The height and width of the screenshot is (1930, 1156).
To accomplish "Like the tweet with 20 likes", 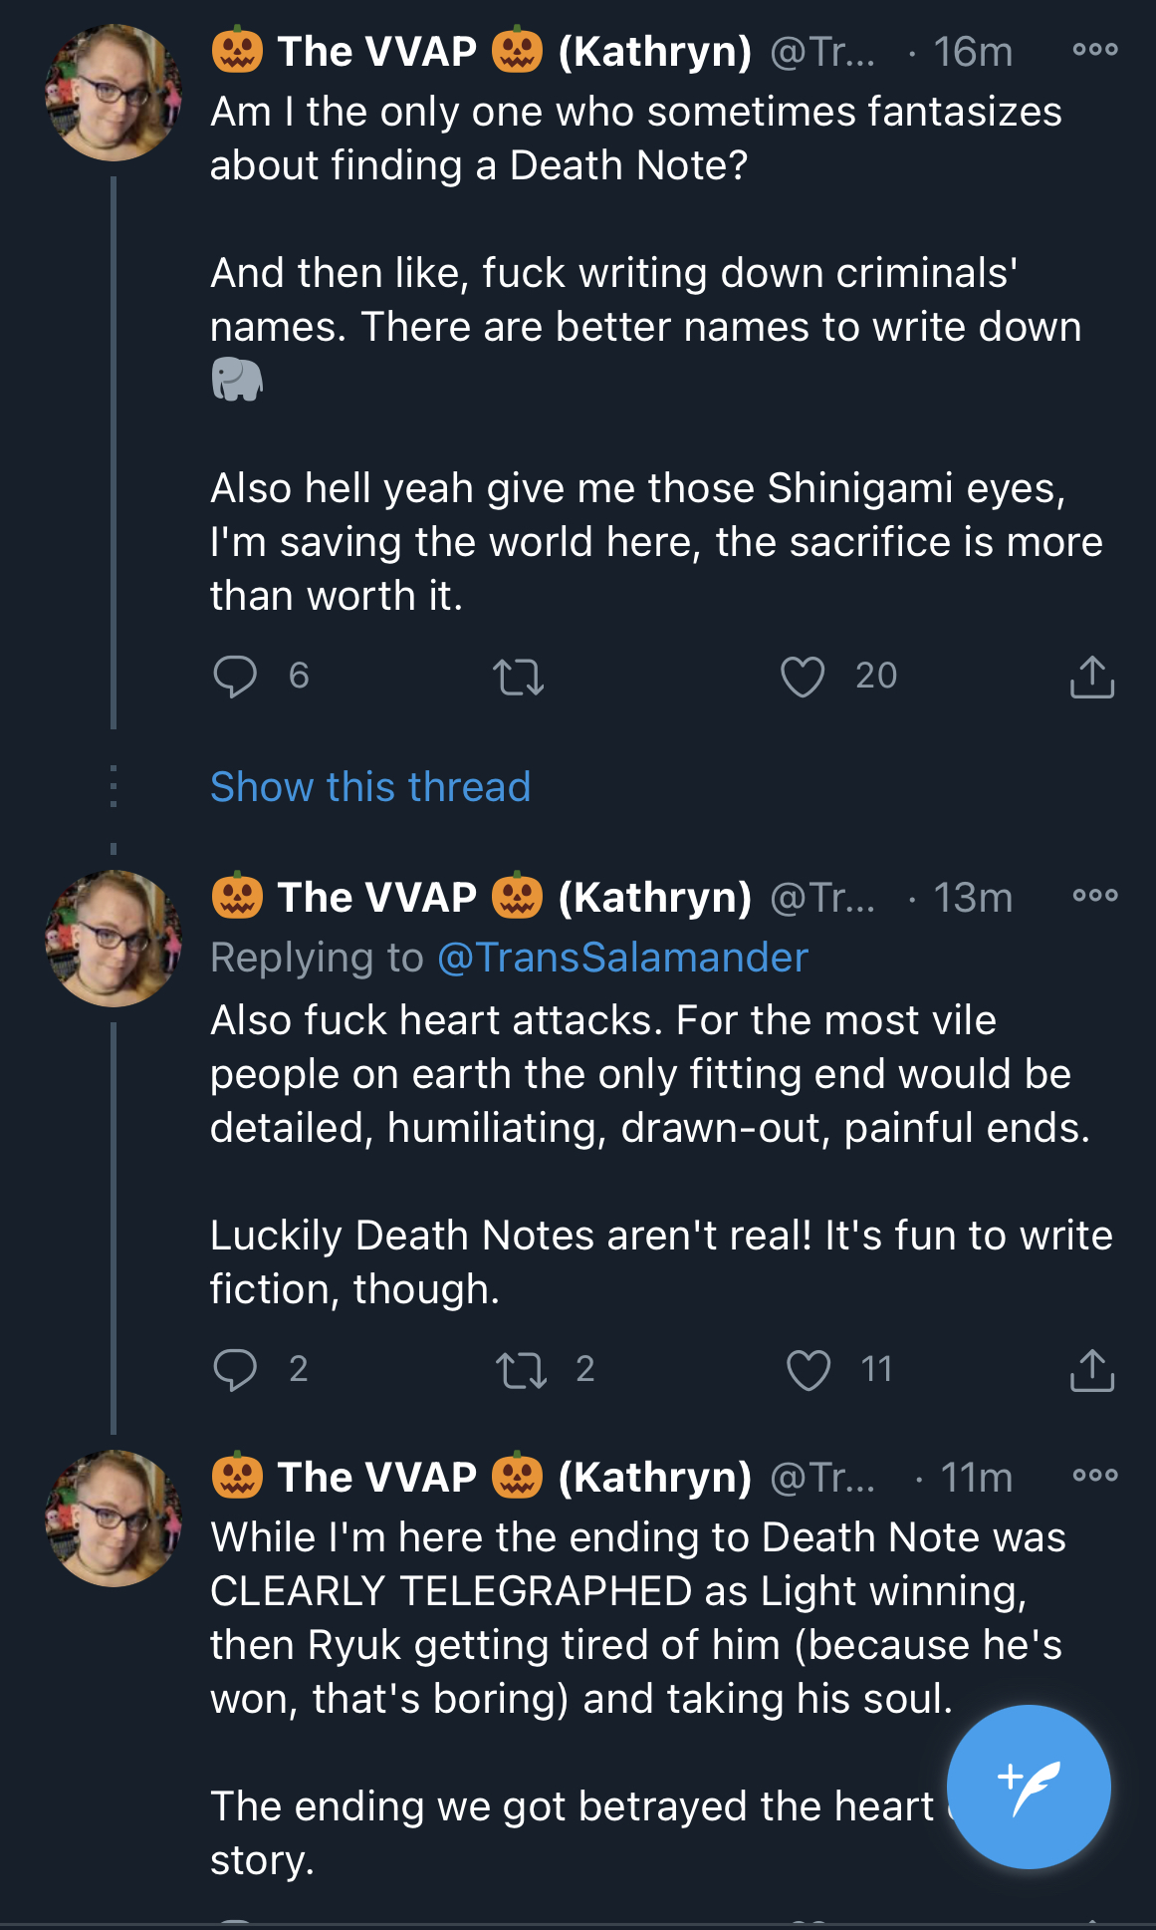I will (x=803, y=677).
